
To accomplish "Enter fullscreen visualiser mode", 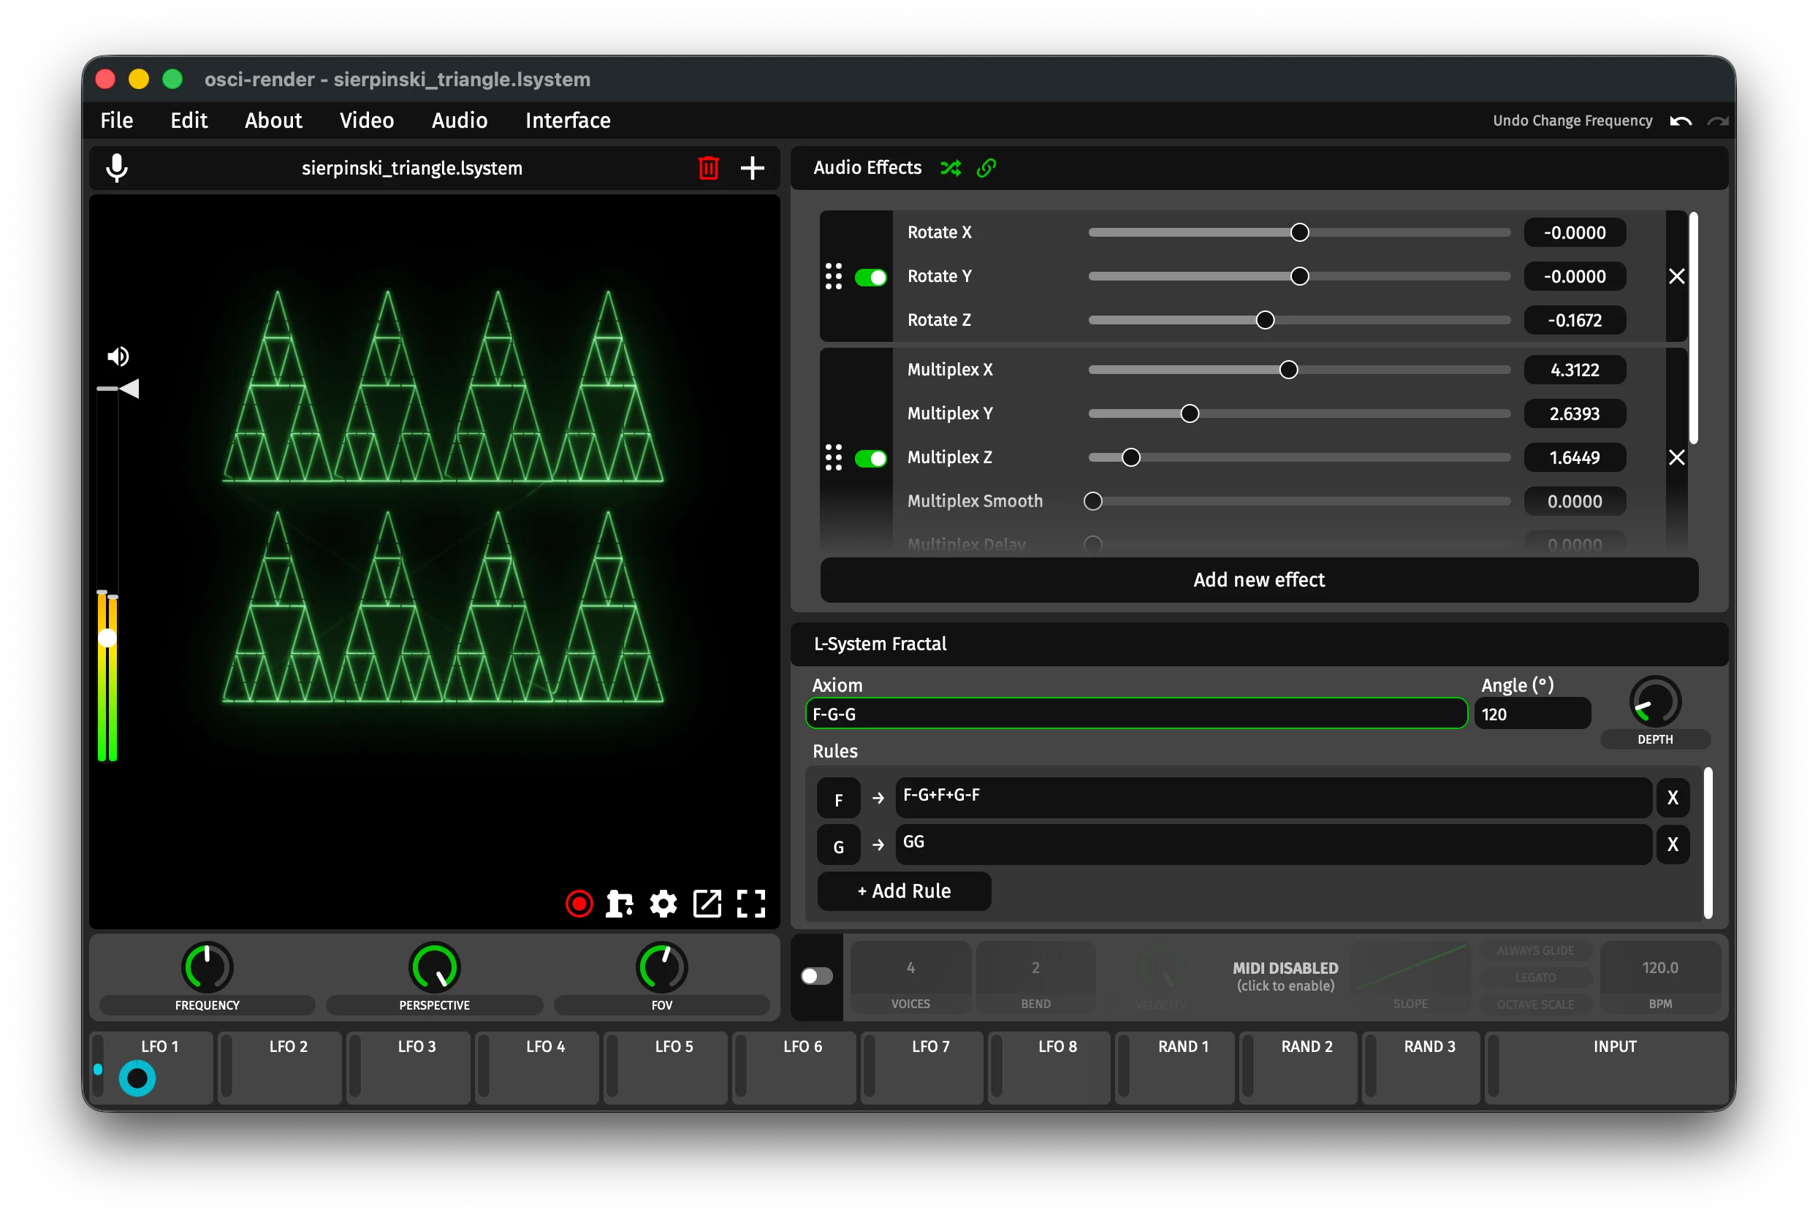I will [x=751, y=904].
